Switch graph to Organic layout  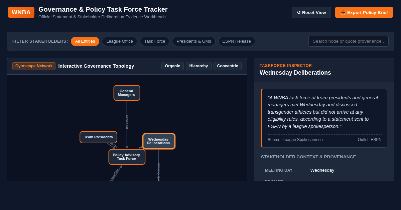(172, 66)
